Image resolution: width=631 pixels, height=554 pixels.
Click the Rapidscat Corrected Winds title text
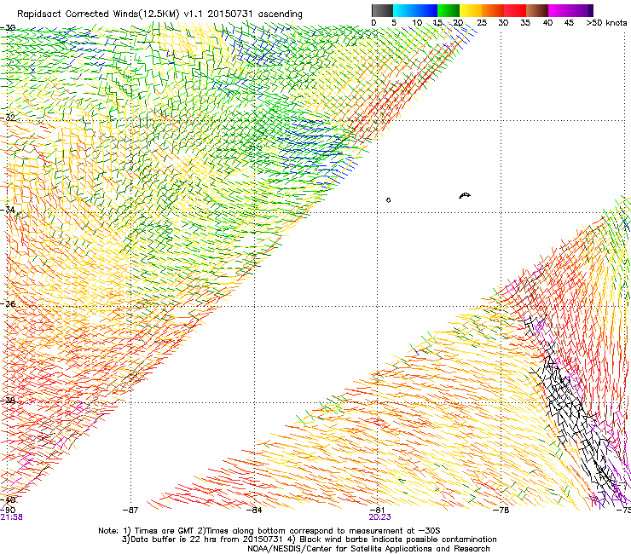(159, 14)
